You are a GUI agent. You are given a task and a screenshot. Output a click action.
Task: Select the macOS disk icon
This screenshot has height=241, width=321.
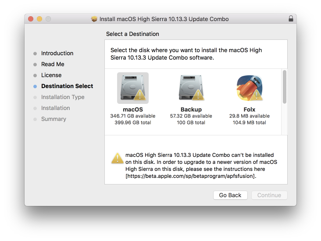click(133, 88)
